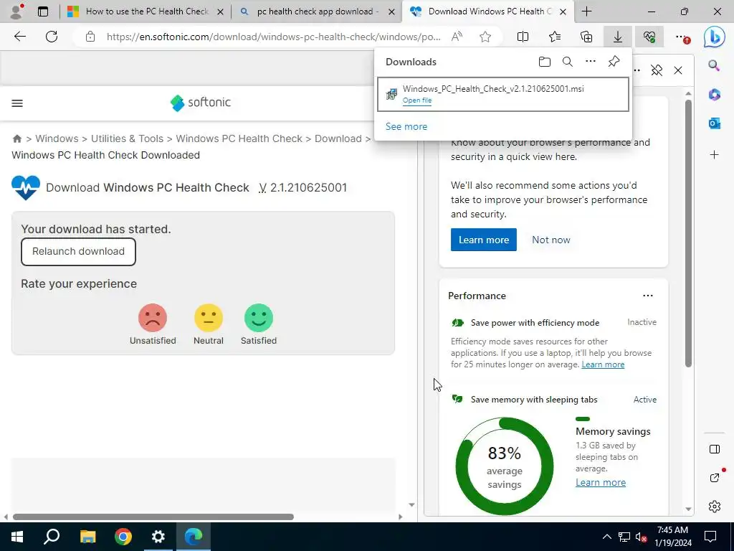
Task: Go back with the browser back arrow
Action: pos(19,37)
